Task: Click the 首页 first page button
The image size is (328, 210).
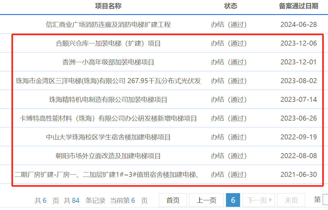Action: coord(173,200)
